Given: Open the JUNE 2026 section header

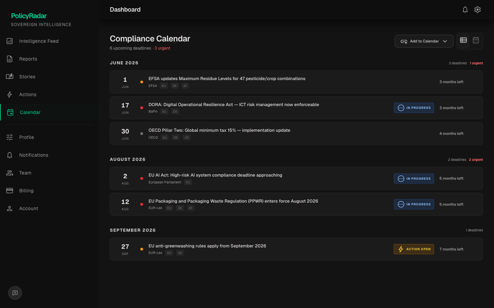Looking at the screenshot, I should pyautogui.click(x=124, y=63).
